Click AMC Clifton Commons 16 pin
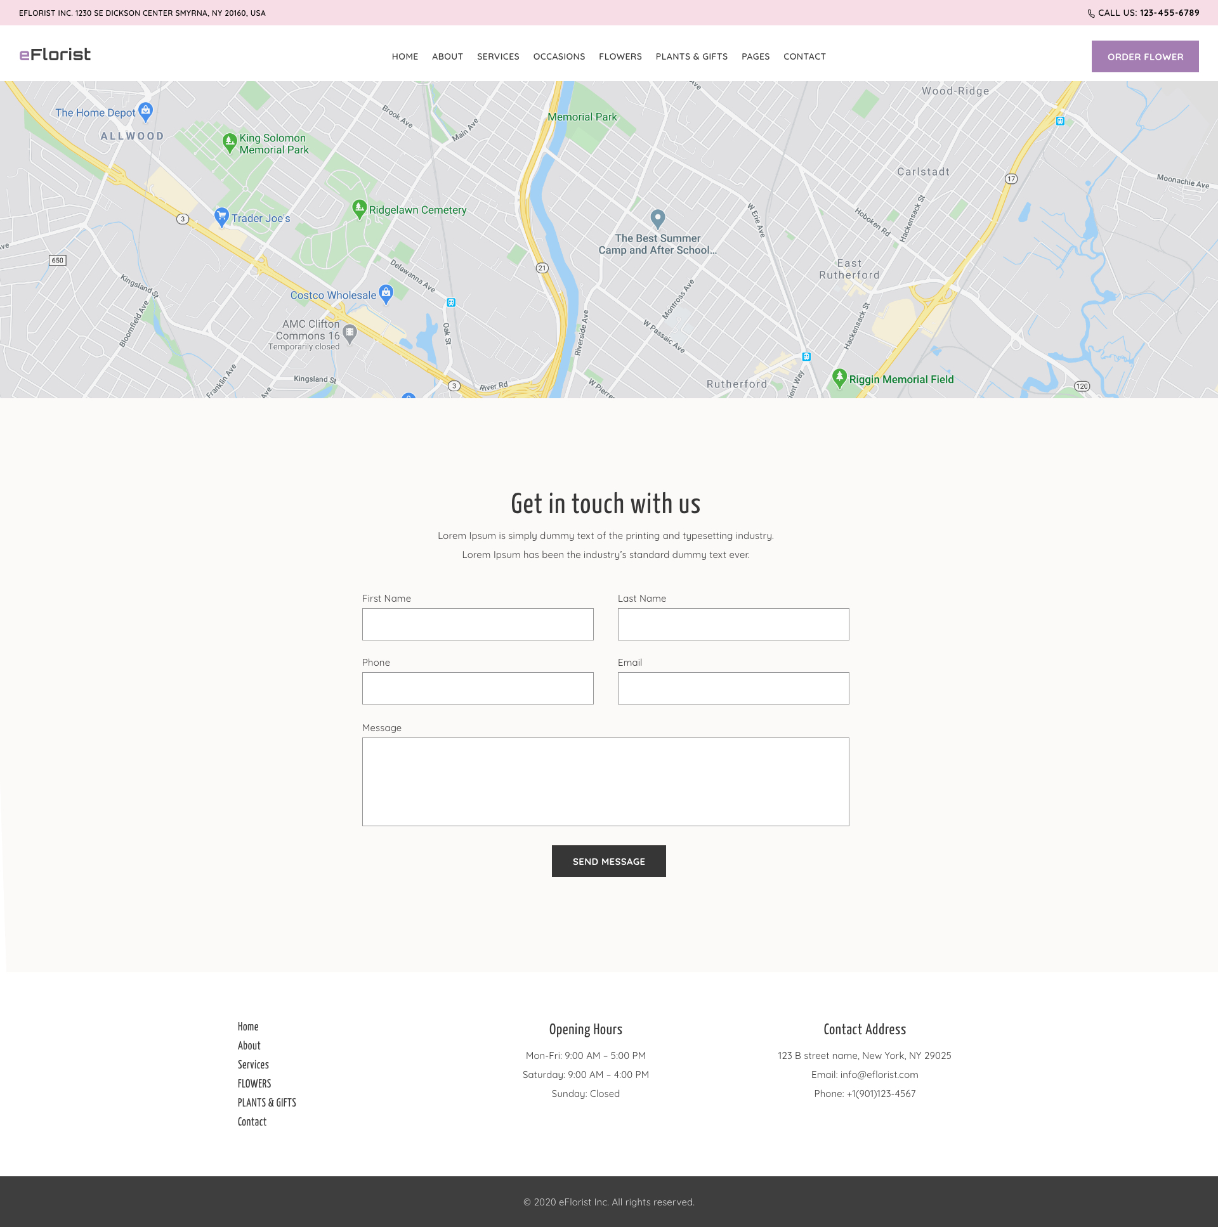The width and height of the screenshot is (1218, 1227). pos(350,332)
